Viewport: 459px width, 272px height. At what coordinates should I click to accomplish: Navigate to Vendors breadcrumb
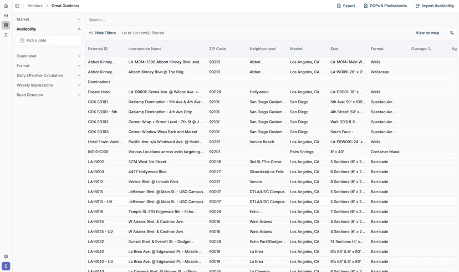click(x=35, y=6)
